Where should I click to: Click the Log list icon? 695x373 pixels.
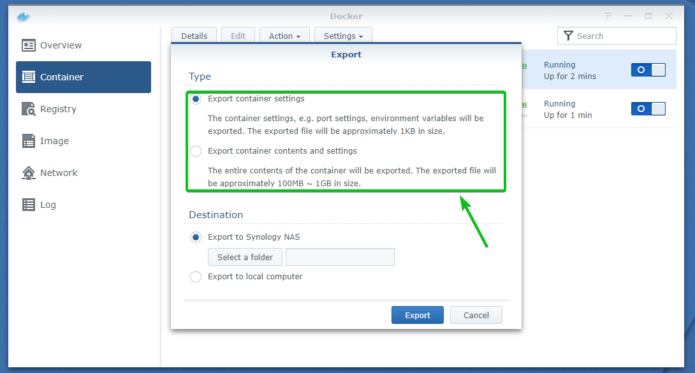(28, 205)
